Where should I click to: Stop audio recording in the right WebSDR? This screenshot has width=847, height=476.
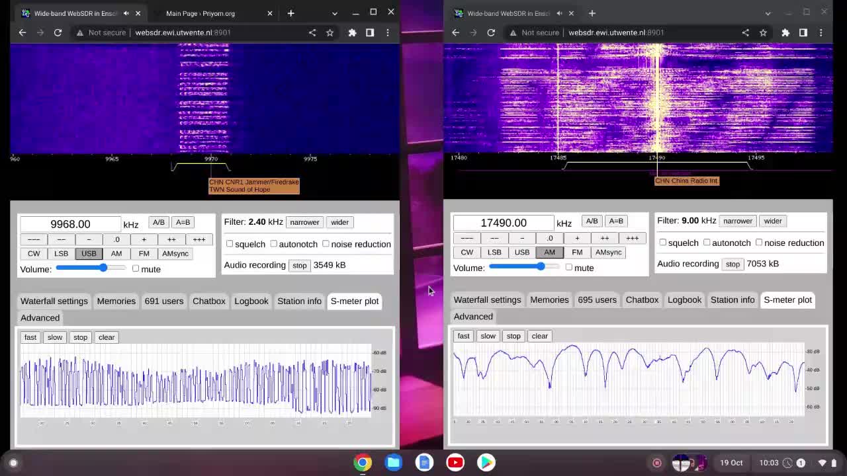click(x=733, y=264)
